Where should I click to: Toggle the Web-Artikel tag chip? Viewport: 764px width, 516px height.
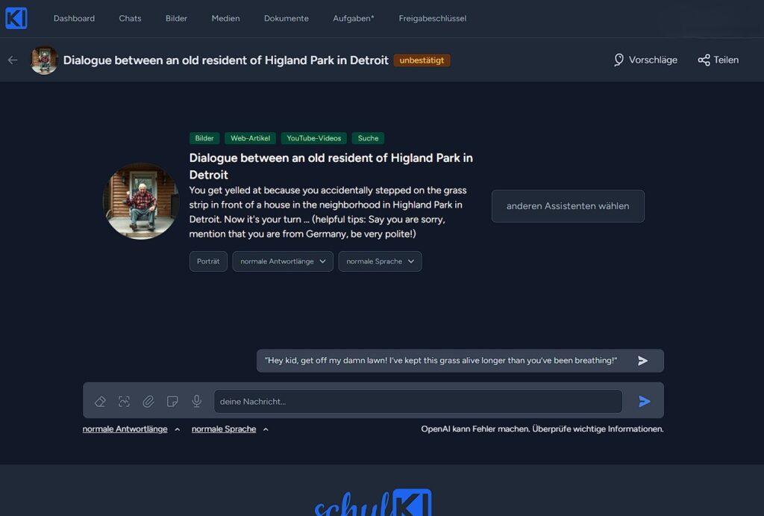coord(250,138)
